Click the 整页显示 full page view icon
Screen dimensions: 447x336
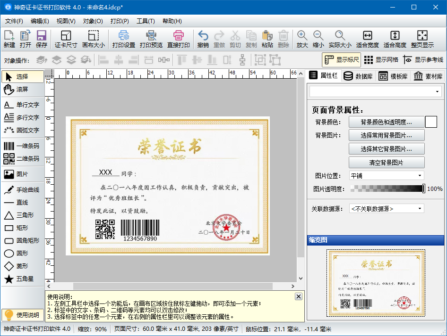click(x=422, y=39)
